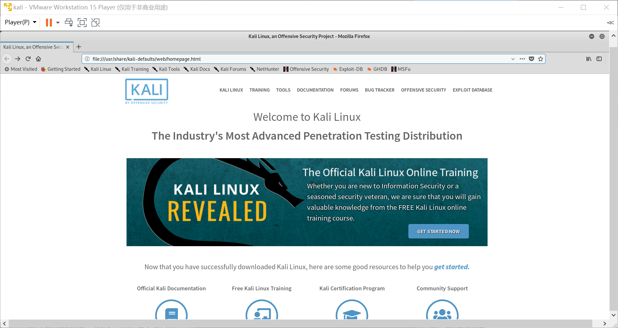Close the Kali Linux browser tab

point(68,47)
